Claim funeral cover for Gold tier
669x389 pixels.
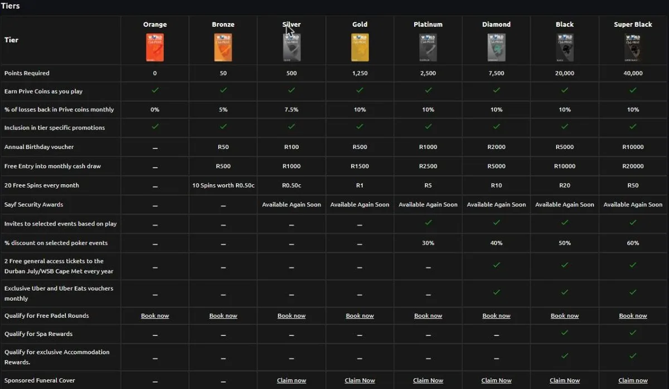pos(360,381)
